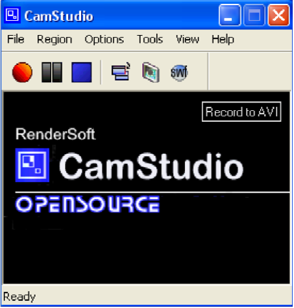Show the View menu
294x308 pixels.
[x=188, y=40]
